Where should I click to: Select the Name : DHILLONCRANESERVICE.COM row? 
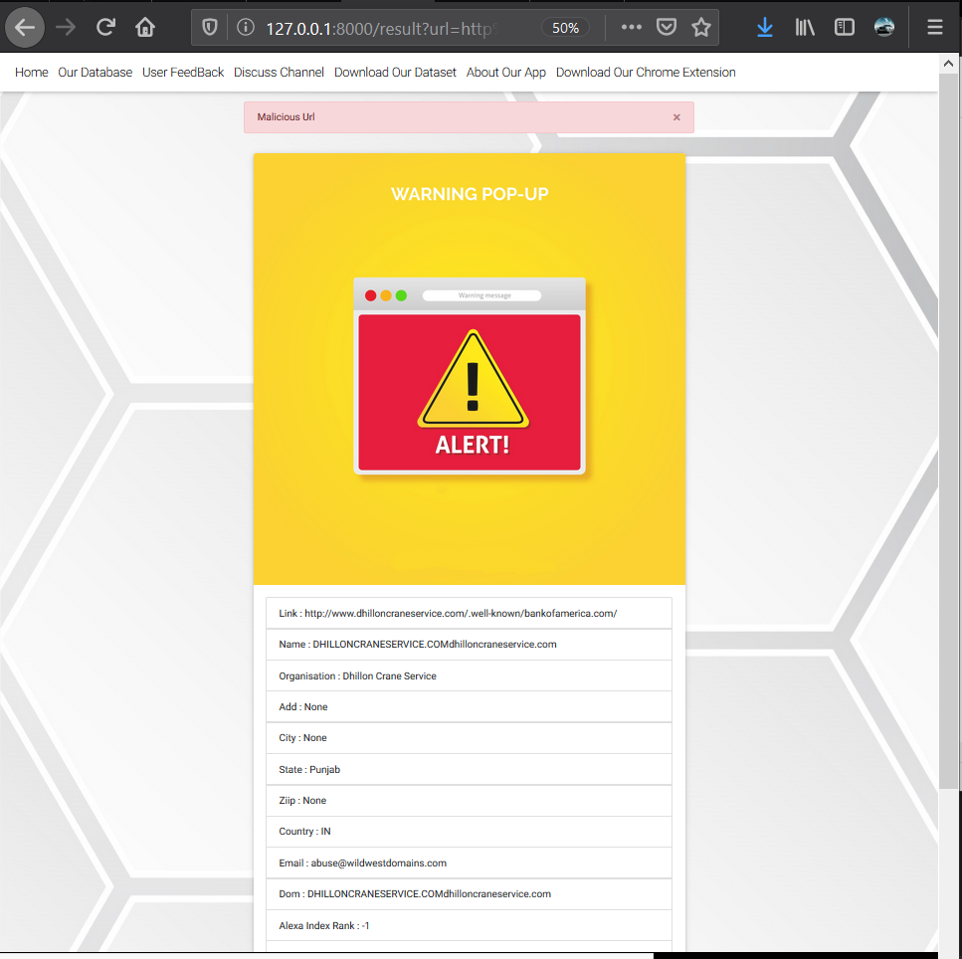click(x=469, y=645)
